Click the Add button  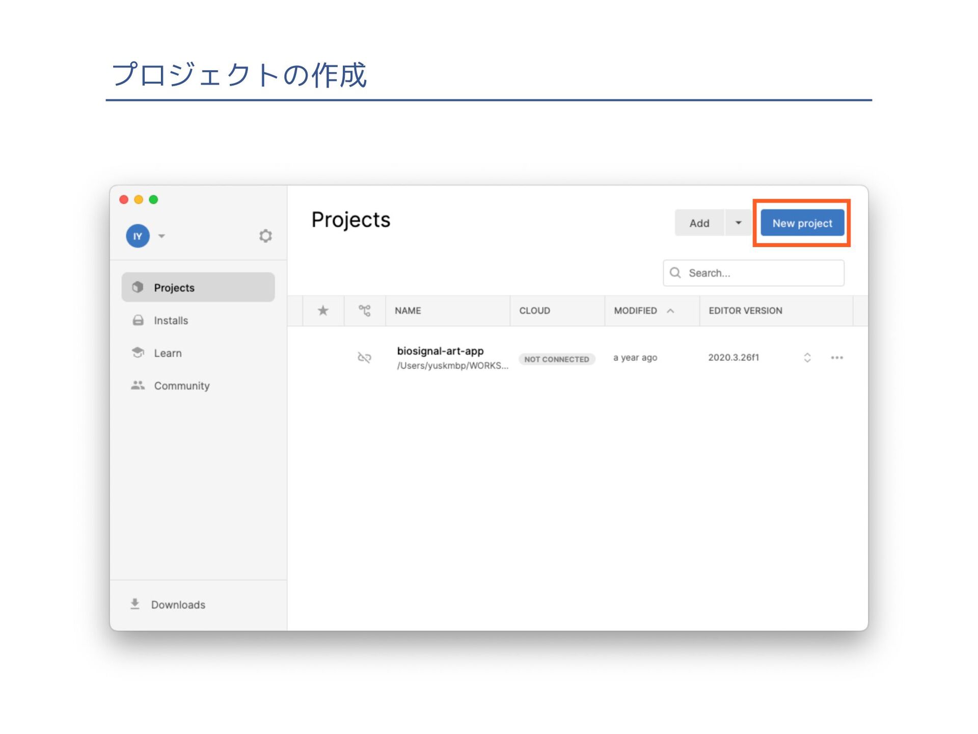699,223
